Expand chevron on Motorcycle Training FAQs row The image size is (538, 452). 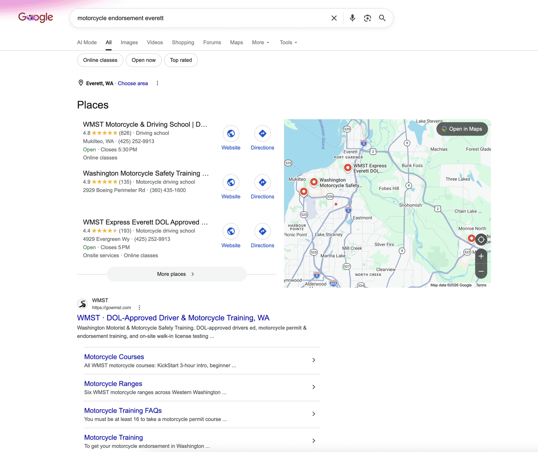click(314, 414)
